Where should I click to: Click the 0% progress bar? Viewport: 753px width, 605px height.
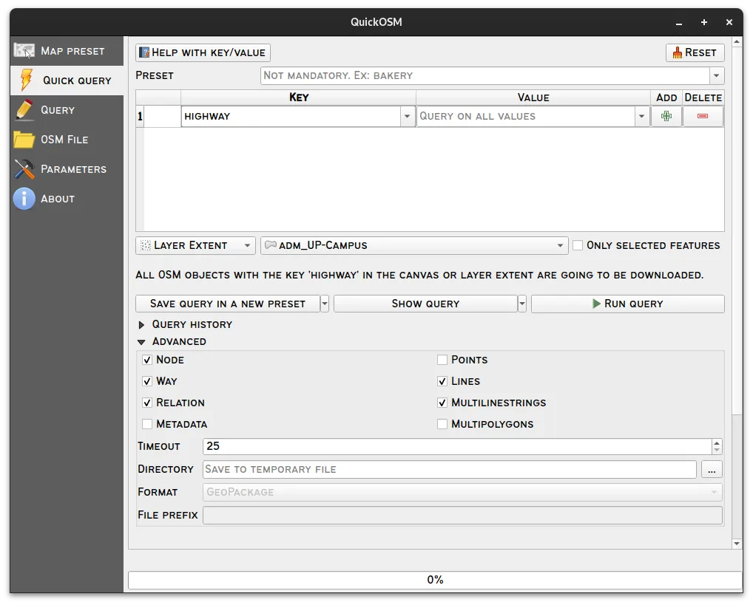tap(435, 579)
